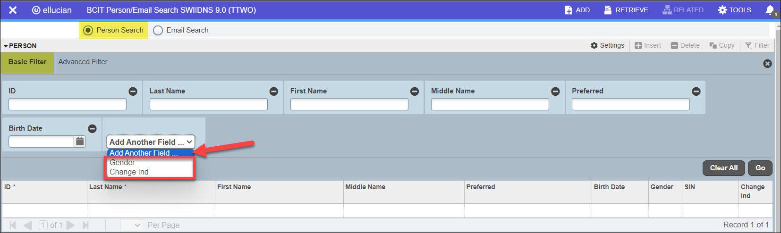Click the Copy button
Screen dimensions: 781x233
coord(722,45)
